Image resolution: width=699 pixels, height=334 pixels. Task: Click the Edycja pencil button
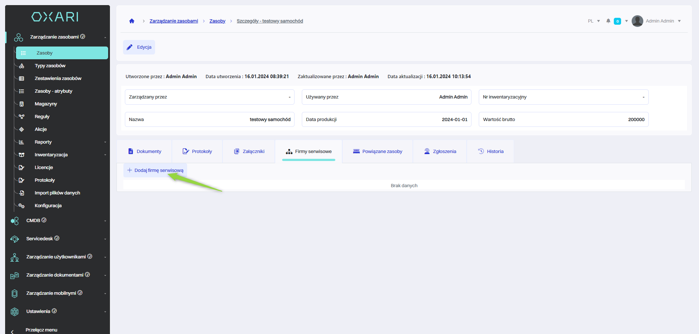coord(139,47)
